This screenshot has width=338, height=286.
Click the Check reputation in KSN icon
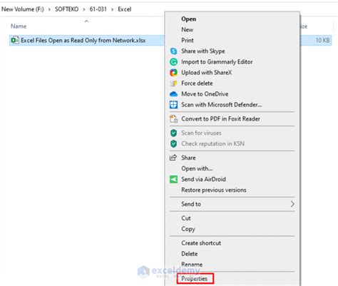[x=173, y=143]
